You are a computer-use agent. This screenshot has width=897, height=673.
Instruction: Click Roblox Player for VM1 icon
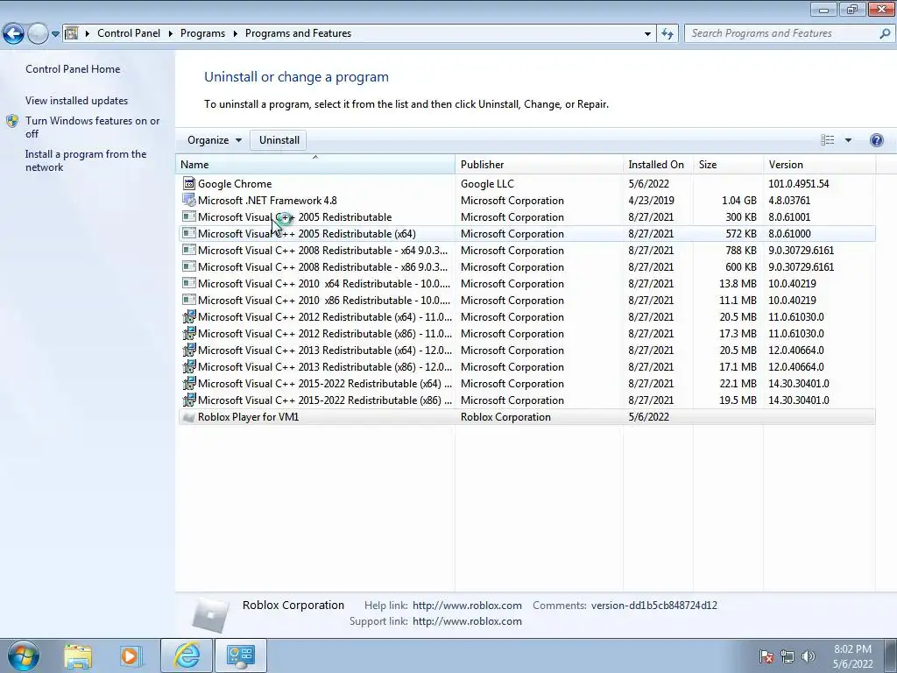coord(188,417)
